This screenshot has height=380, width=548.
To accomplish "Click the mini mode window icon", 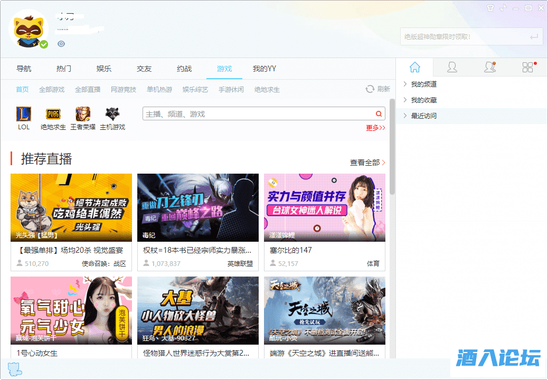I will (x=503, y=8).
